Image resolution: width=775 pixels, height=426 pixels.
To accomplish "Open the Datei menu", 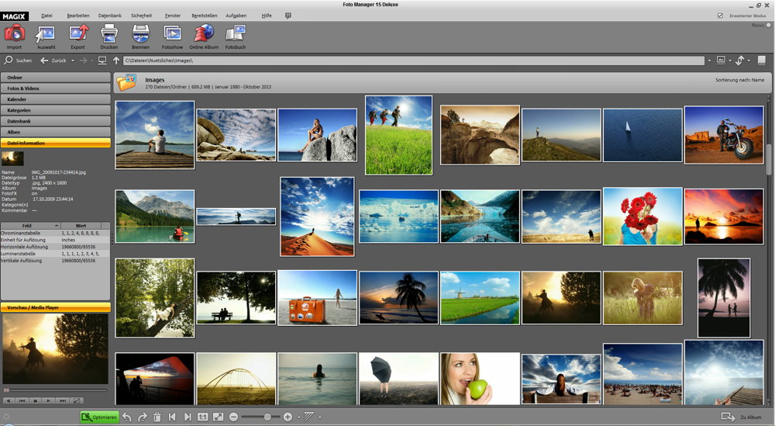I will coord(47,16).
